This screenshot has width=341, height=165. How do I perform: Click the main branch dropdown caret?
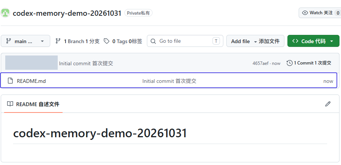42,41
